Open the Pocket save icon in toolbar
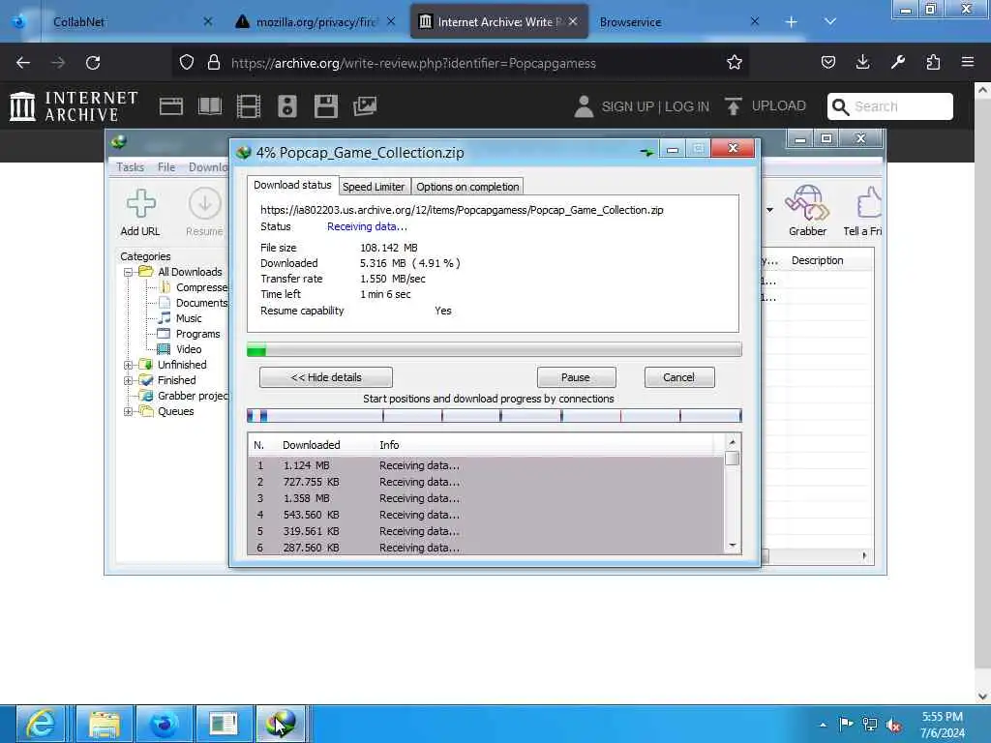The width and height of the screenshot is (991, 743). [x=828, y=62]
